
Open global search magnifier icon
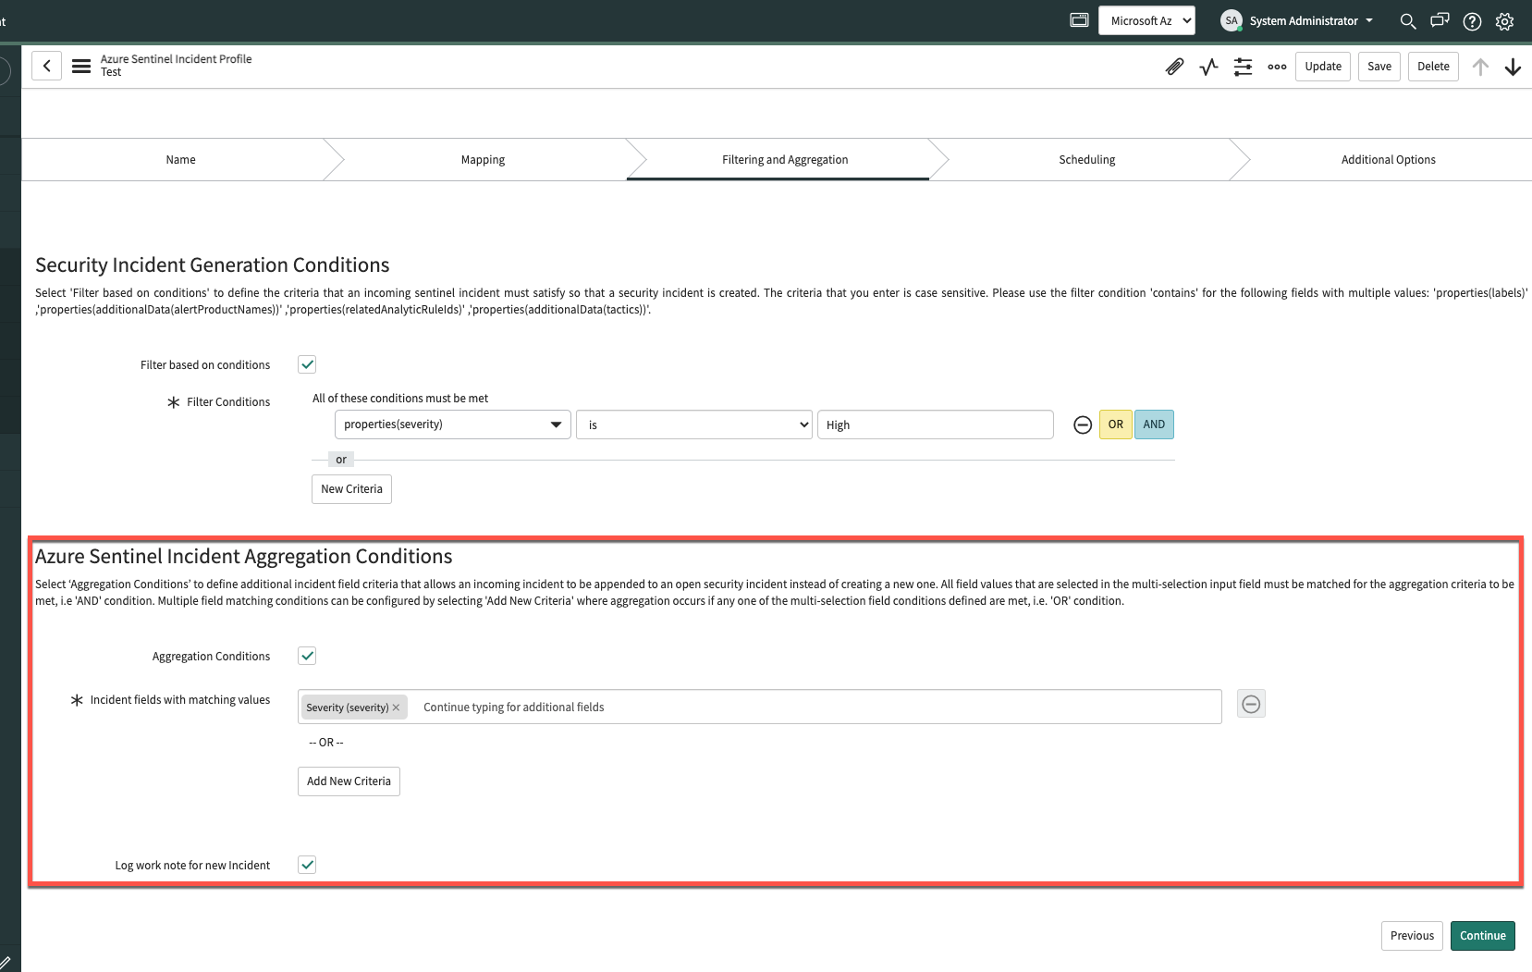(x=1408, y=20)
